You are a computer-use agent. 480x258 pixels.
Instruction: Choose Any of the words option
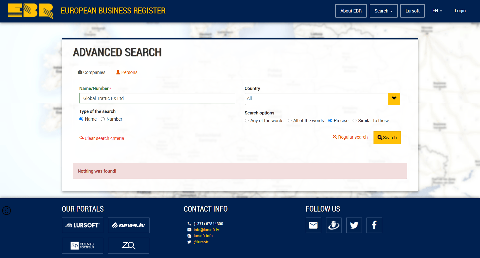click(x=246, y=121)
